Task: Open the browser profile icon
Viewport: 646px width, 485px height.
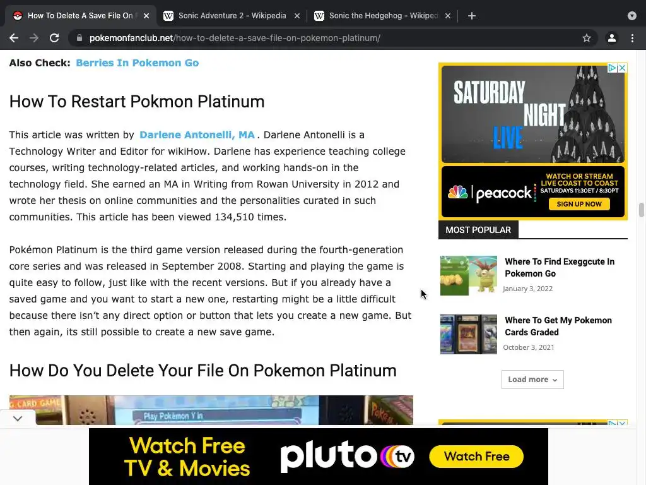Action: (612, 38)
